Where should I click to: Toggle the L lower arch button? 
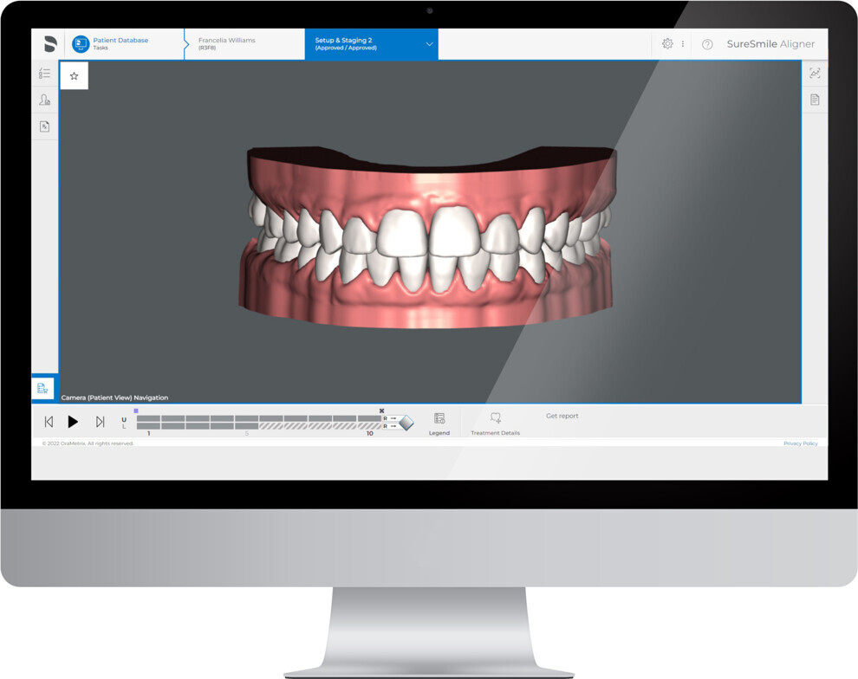pos(124,426)
